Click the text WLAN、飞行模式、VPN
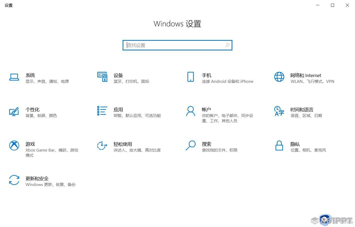 (312, 81)
